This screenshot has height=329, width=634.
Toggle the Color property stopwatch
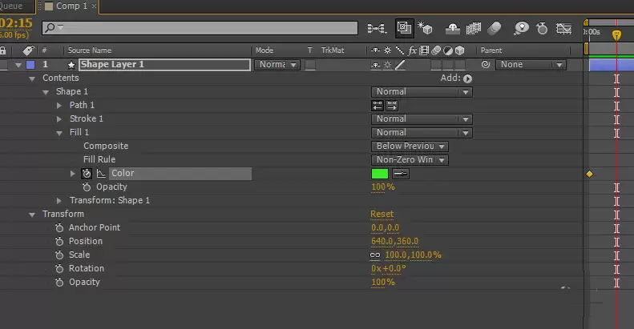pyautogui.click(x=87, y=174)
